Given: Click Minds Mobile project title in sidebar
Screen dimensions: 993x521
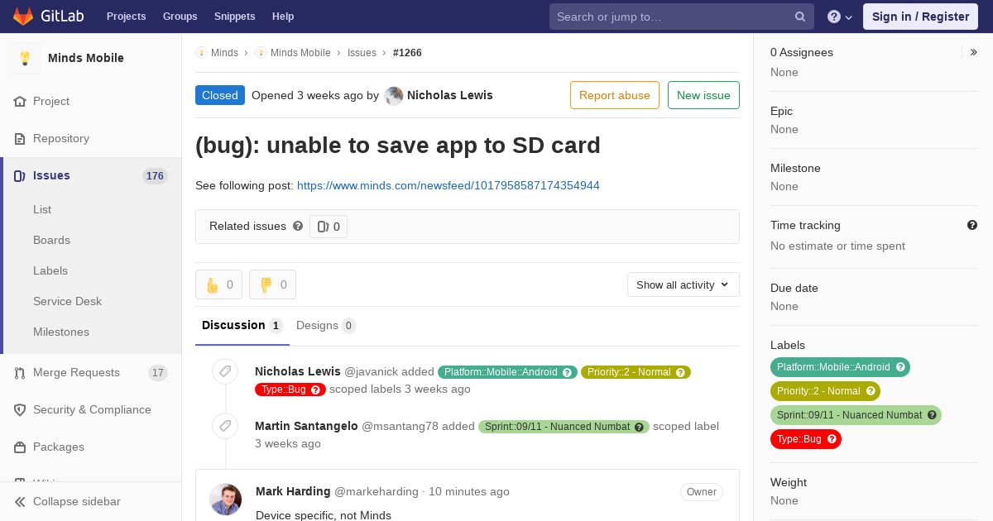Looking at the screenshot, I should 86,58.
